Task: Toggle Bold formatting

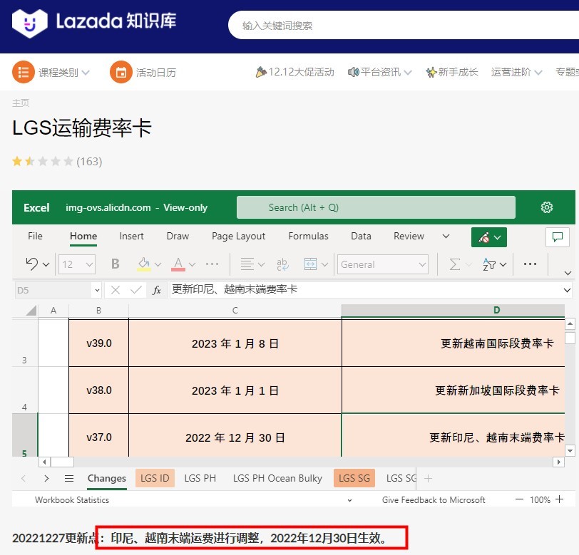Action: tap(114, 264)
